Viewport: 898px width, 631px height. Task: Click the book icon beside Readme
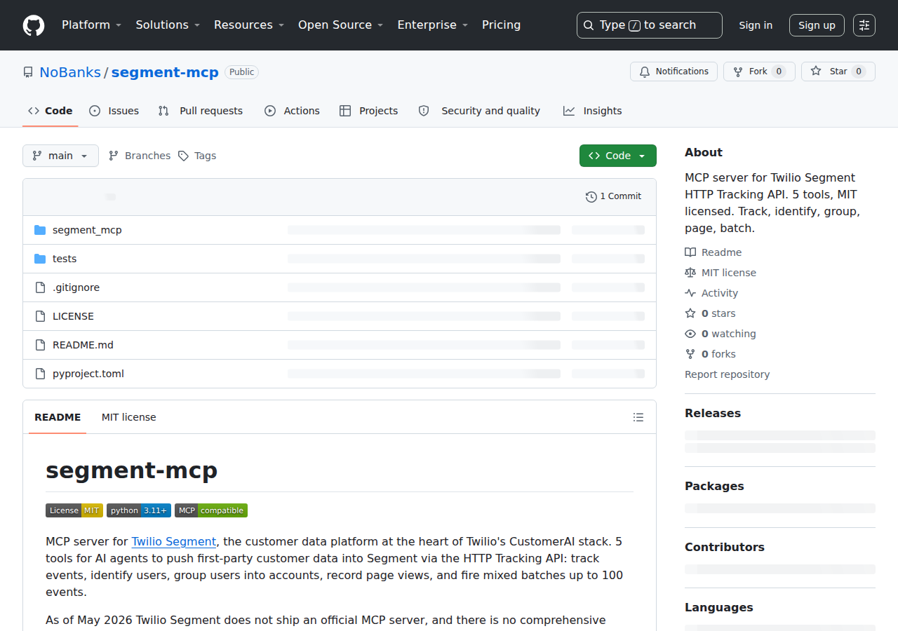690,252
